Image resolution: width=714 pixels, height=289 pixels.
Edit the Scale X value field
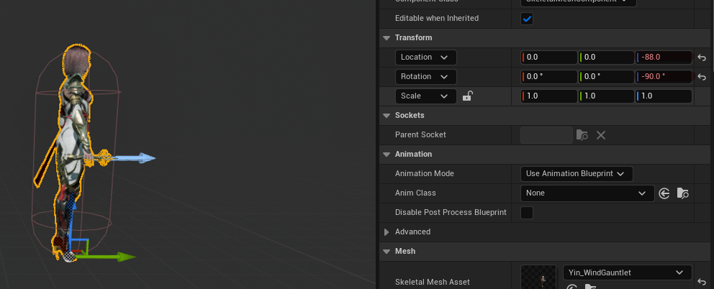point(549,96)
